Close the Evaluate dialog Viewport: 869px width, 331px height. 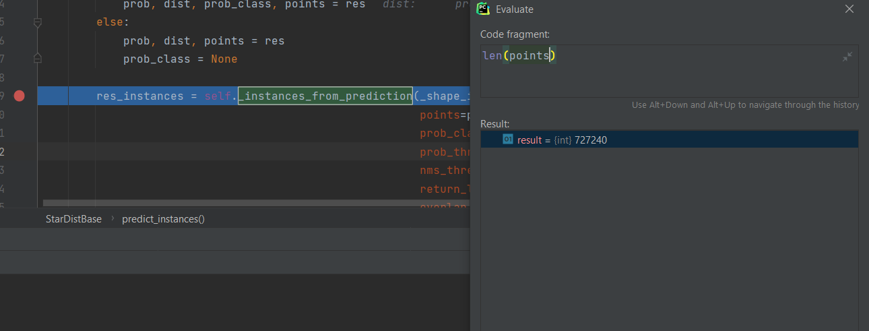coord(849,9)
